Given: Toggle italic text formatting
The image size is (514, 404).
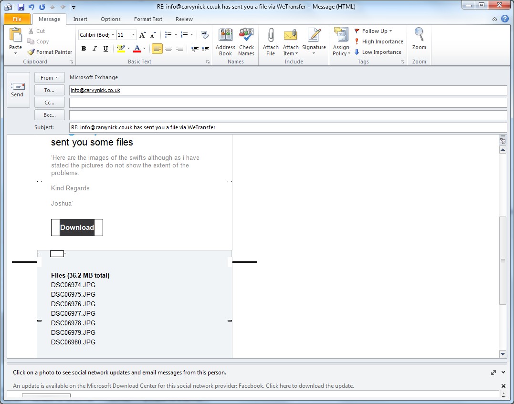Looking at the screenshot, I should pos(94,49).
